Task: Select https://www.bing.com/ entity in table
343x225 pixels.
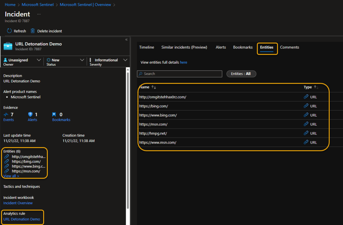Action: pyautogui.click(x=240, y=115)
